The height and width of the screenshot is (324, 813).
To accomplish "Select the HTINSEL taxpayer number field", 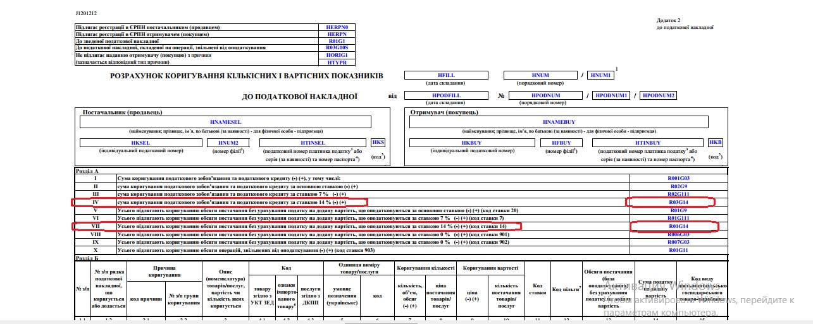I will click(x=313, y=143).
